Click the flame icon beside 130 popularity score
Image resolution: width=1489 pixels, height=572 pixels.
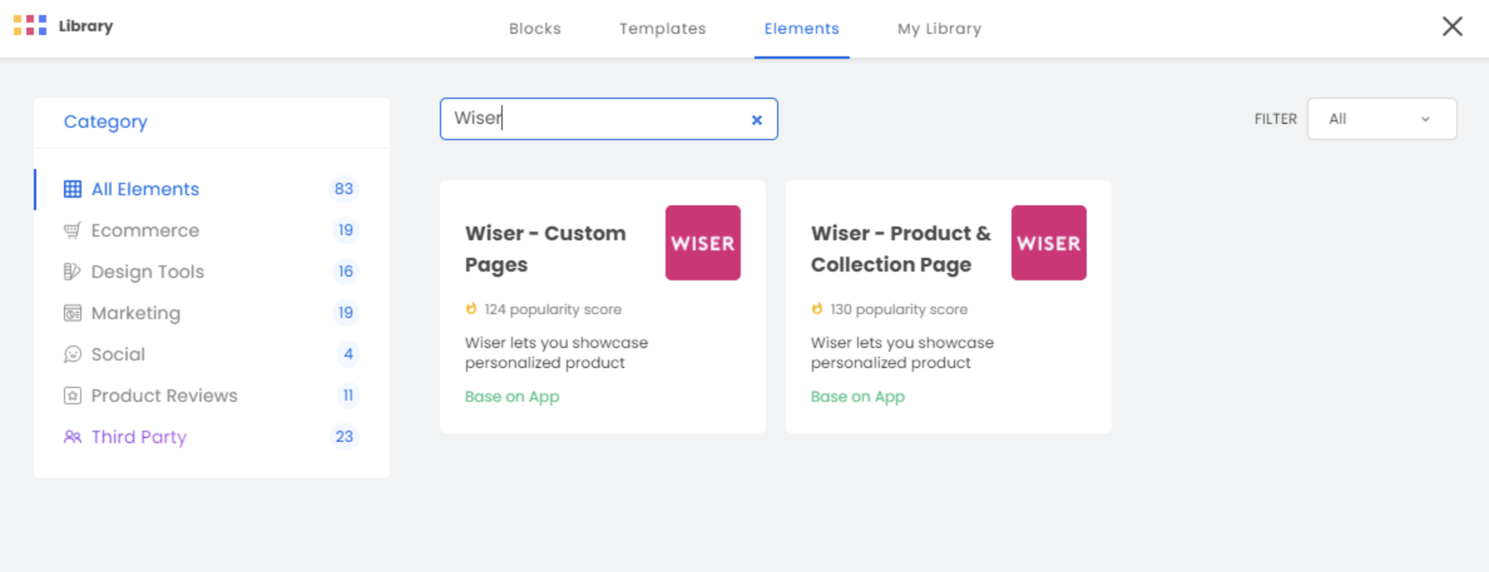click(817, 309)
